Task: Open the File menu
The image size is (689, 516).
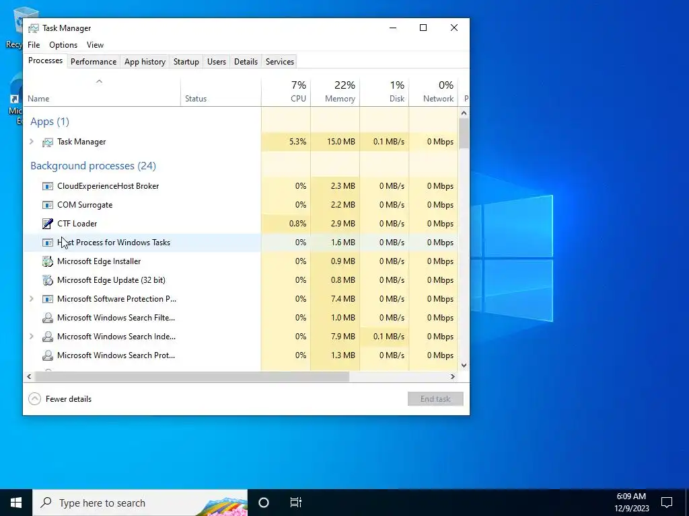Action: coord(34,45)
